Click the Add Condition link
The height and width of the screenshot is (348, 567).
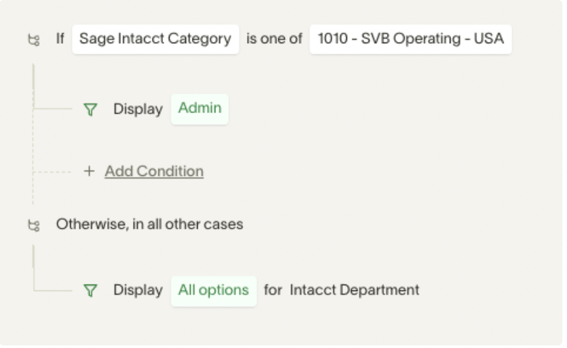tap(154, 171)
